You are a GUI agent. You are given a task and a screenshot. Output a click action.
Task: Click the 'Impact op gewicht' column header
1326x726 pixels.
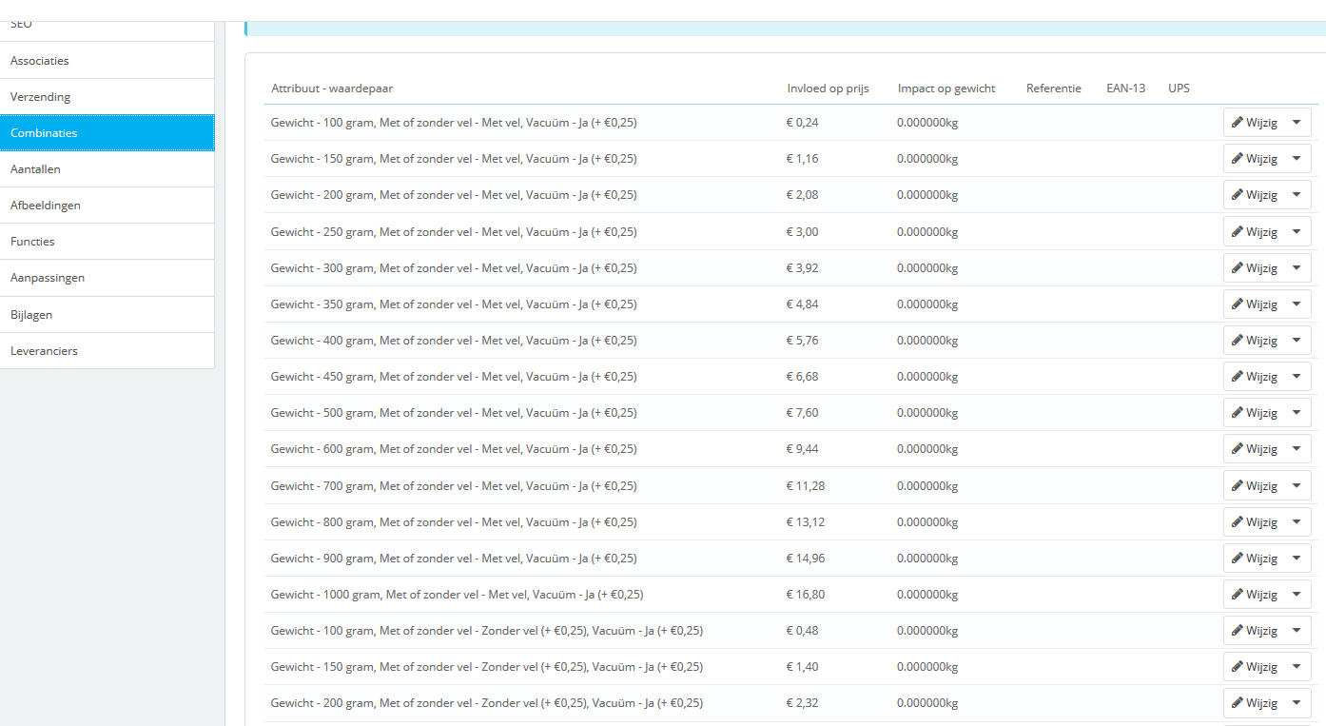point(946,88)
